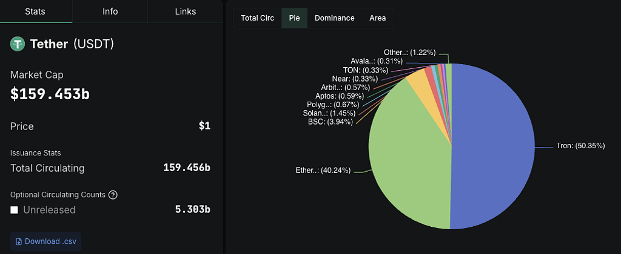Switch chart to Area view
The width and height of the screenshot is (621, 254).
click(377, 18)
